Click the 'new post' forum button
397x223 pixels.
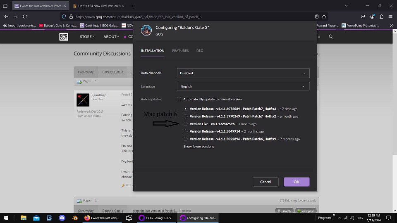[306, 211]
